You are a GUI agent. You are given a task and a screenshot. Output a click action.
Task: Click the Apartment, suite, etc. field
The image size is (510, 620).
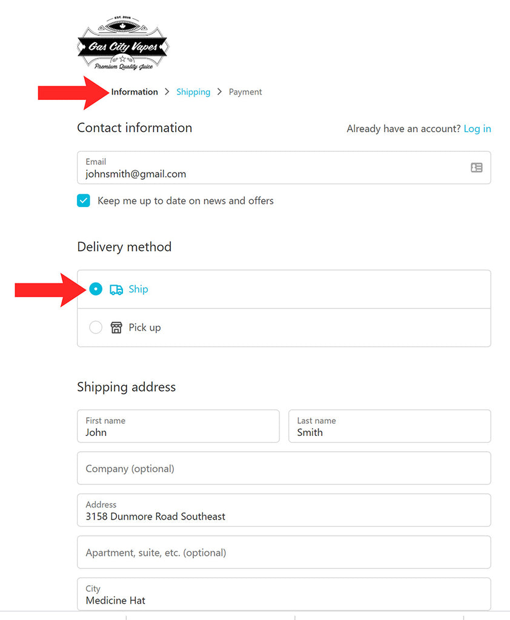click(x=283, y=553)
